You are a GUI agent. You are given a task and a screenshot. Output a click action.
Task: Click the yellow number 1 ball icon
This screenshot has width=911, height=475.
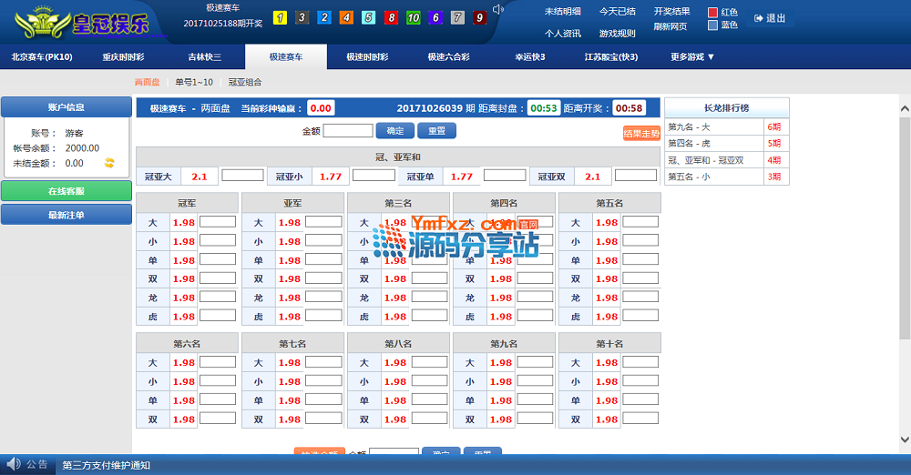click(280, 17)
